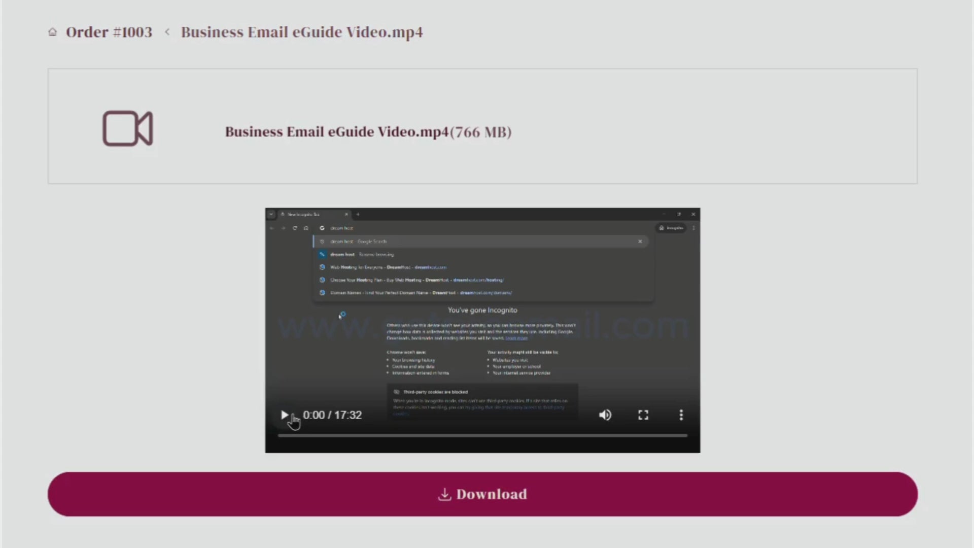Screen dimensions: 974x548
Task: Click the Download button
Action: (x=482, y=494)
